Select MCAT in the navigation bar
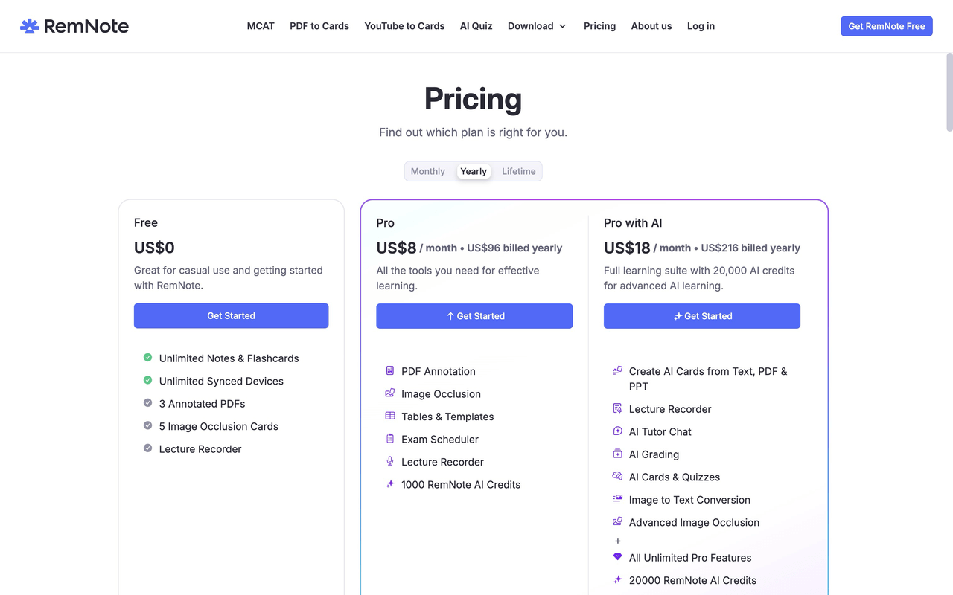 [x=261, y=25]
